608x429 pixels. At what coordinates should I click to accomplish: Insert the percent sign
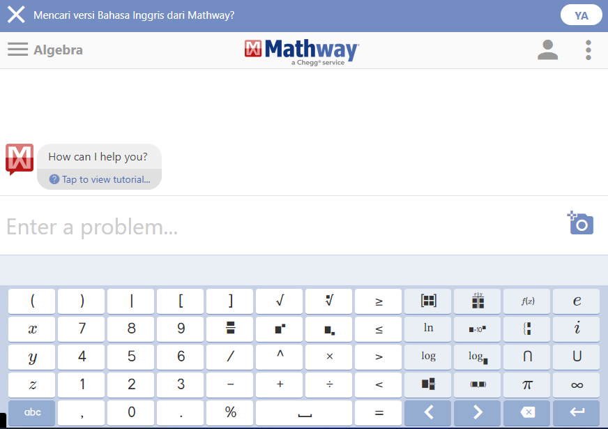tap(230, 413)
